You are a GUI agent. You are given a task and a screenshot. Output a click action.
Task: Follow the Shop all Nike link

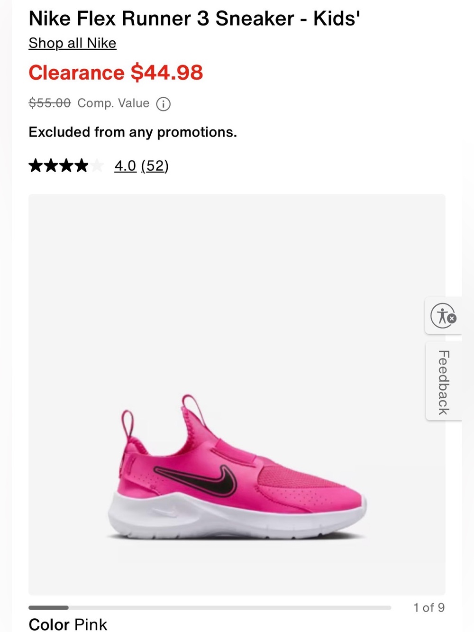click(x=73, y=43)
